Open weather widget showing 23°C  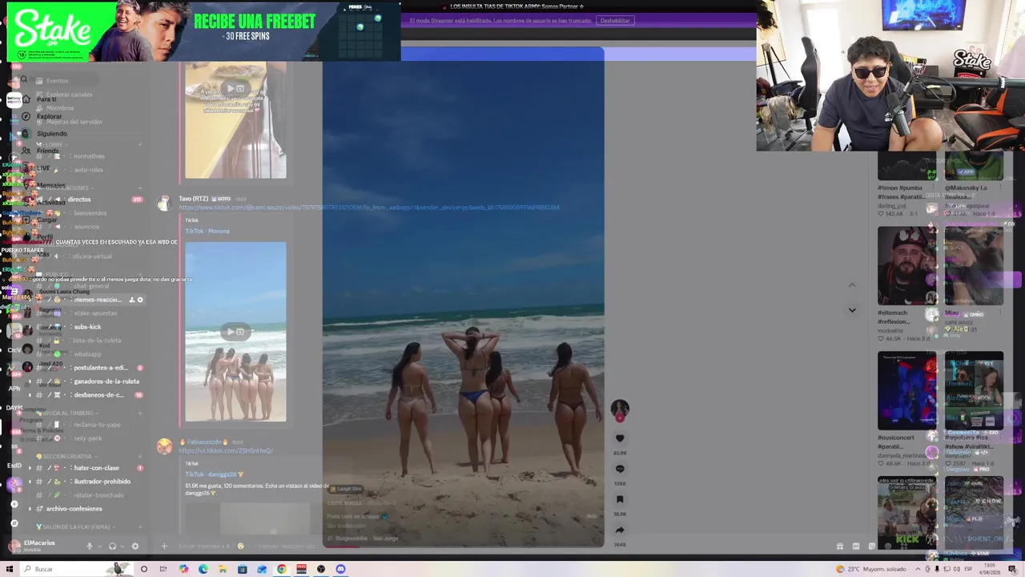[870, 569]
